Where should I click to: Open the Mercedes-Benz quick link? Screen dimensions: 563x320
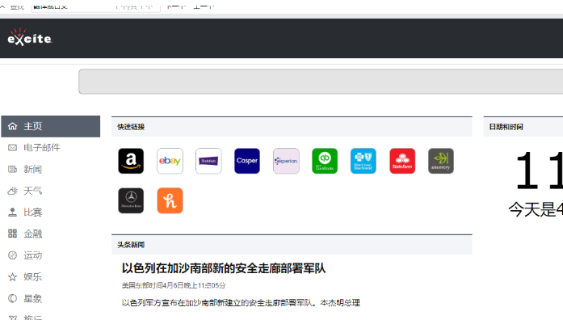(131, 200)
